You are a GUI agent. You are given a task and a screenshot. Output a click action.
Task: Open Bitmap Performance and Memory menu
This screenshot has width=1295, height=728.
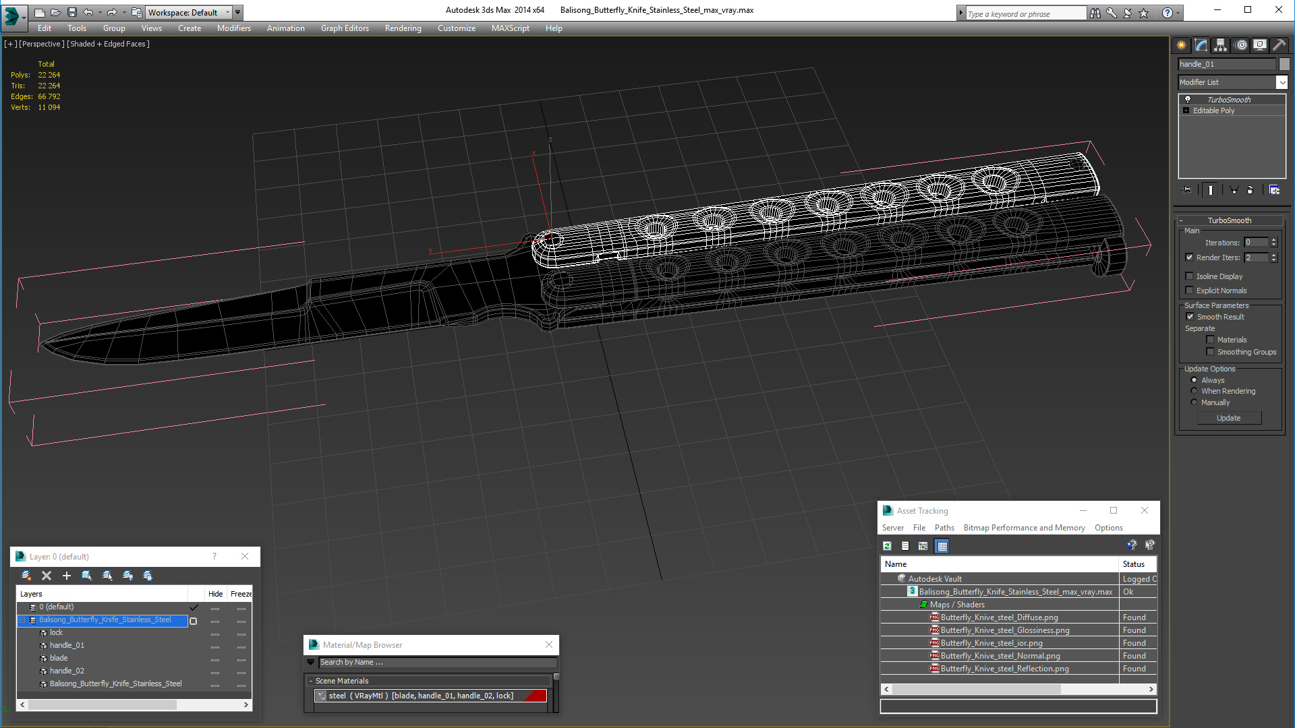click(x=1024, y=528)
